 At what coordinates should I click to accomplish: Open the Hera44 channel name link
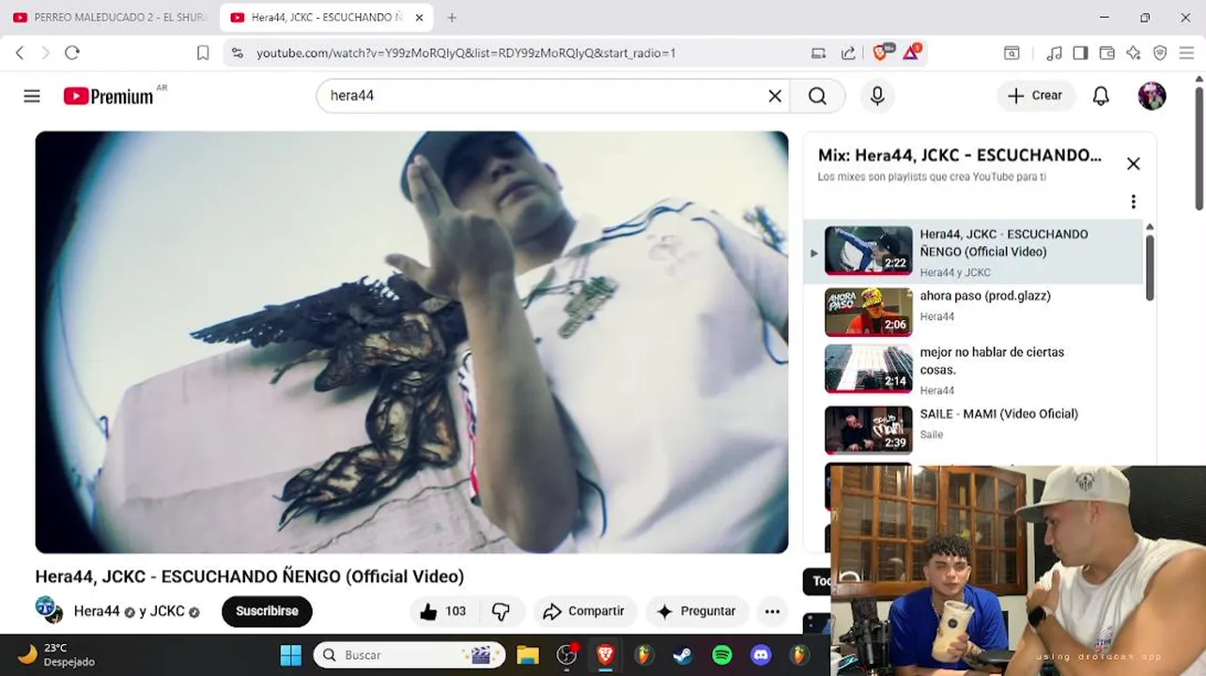pos(97,611)
